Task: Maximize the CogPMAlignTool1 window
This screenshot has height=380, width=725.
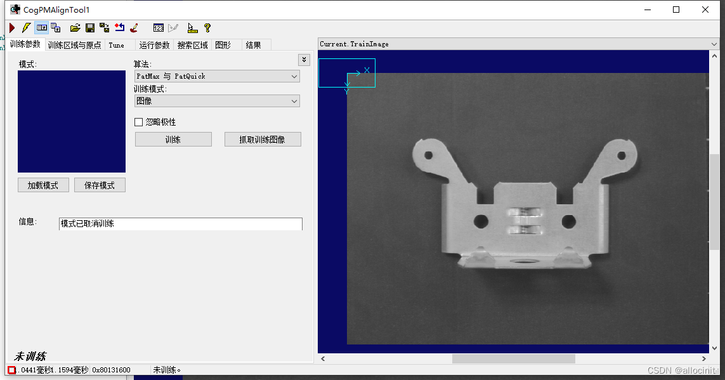Action: 676,10
